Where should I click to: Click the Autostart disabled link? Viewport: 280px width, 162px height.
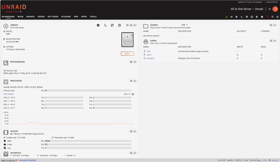coord(27,160)
